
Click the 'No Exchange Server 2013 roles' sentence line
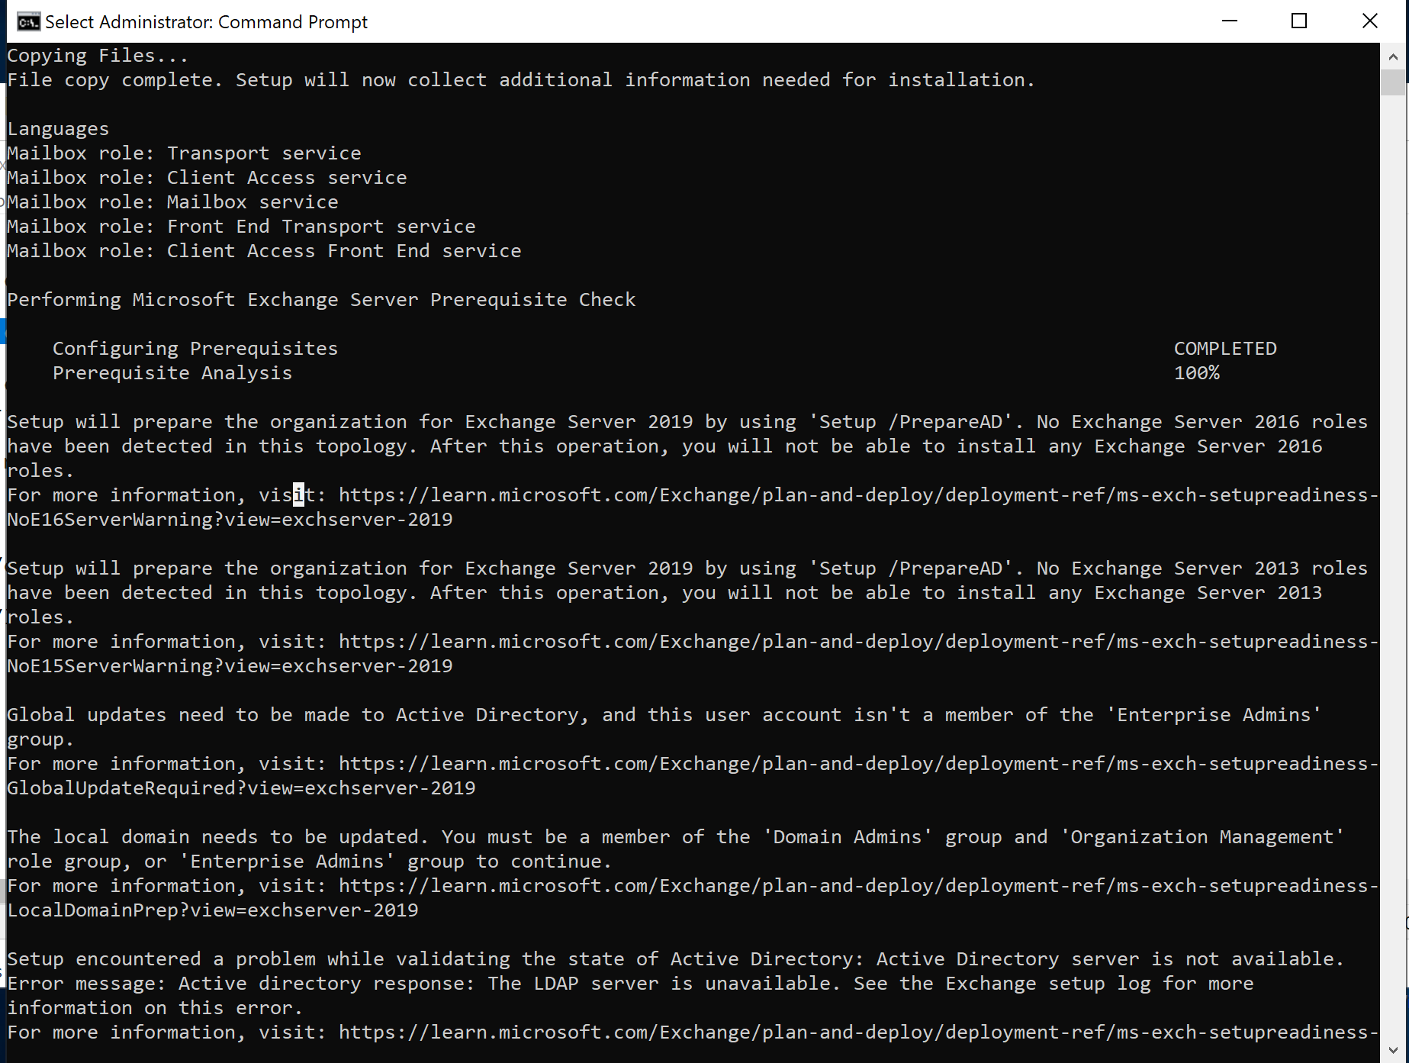point(687,569)
